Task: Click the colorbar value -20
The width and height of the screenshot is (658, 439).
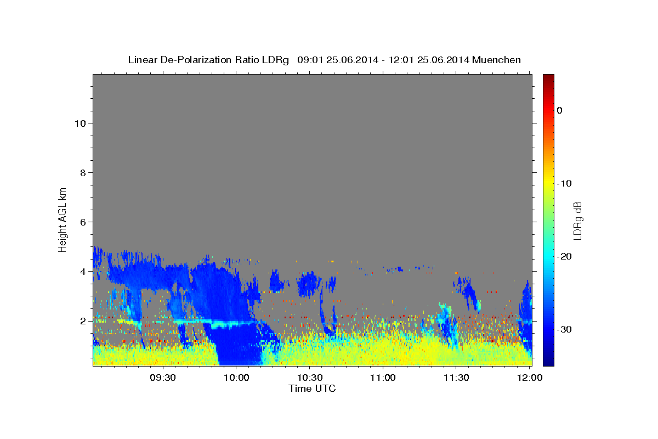Action: 564,256
